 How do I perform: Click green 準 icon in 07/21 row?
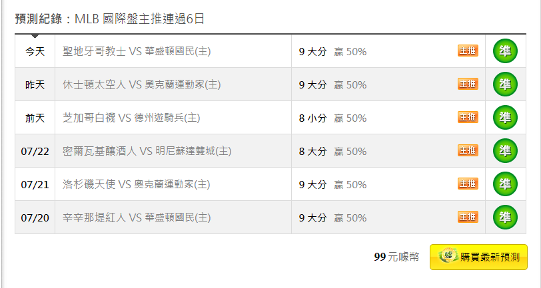505,184
